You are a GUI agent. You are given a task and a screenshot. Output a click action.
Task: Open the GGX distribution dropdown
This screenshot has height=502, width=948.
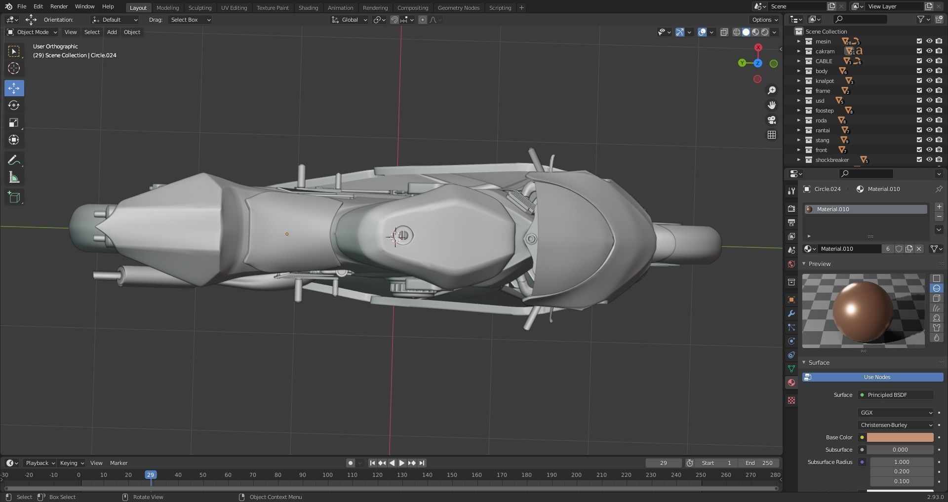tap(896, 413)
